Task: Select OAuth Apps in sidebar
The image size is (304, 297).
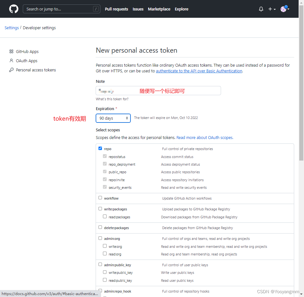Action: pyautogui.click(x=27, y=61)
